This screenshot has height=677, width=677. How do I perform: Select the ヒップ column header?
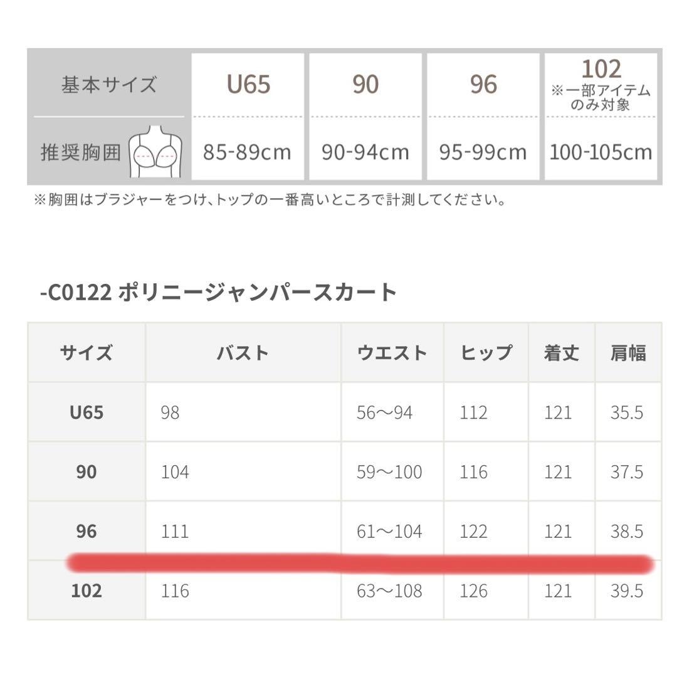click(486, 353)
